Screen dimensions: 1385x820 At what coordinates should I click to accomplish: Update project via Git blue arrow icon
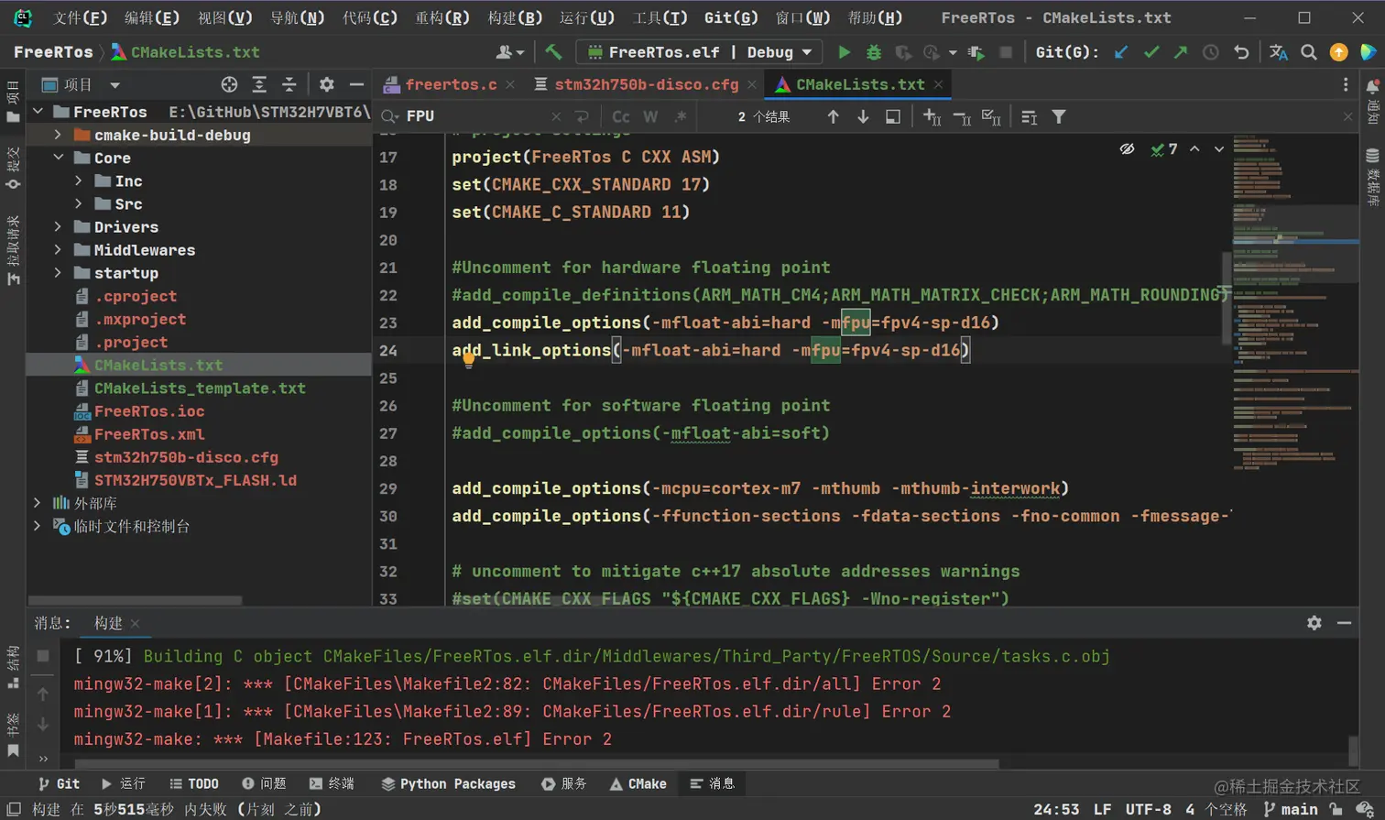click(x=1121, y=52)
